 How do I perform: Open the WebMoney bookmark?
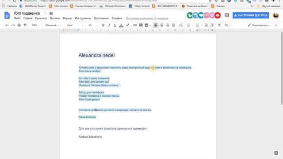tap(33, 6)
